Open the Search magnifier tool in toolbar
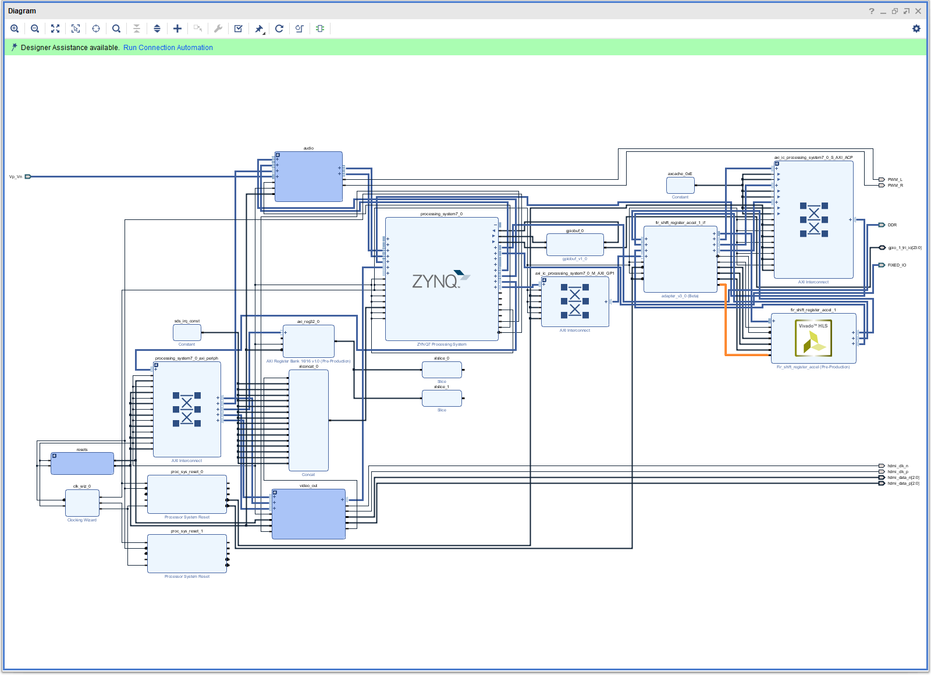The height and width of the screenshot is (675, 931). tap(116, 29)
